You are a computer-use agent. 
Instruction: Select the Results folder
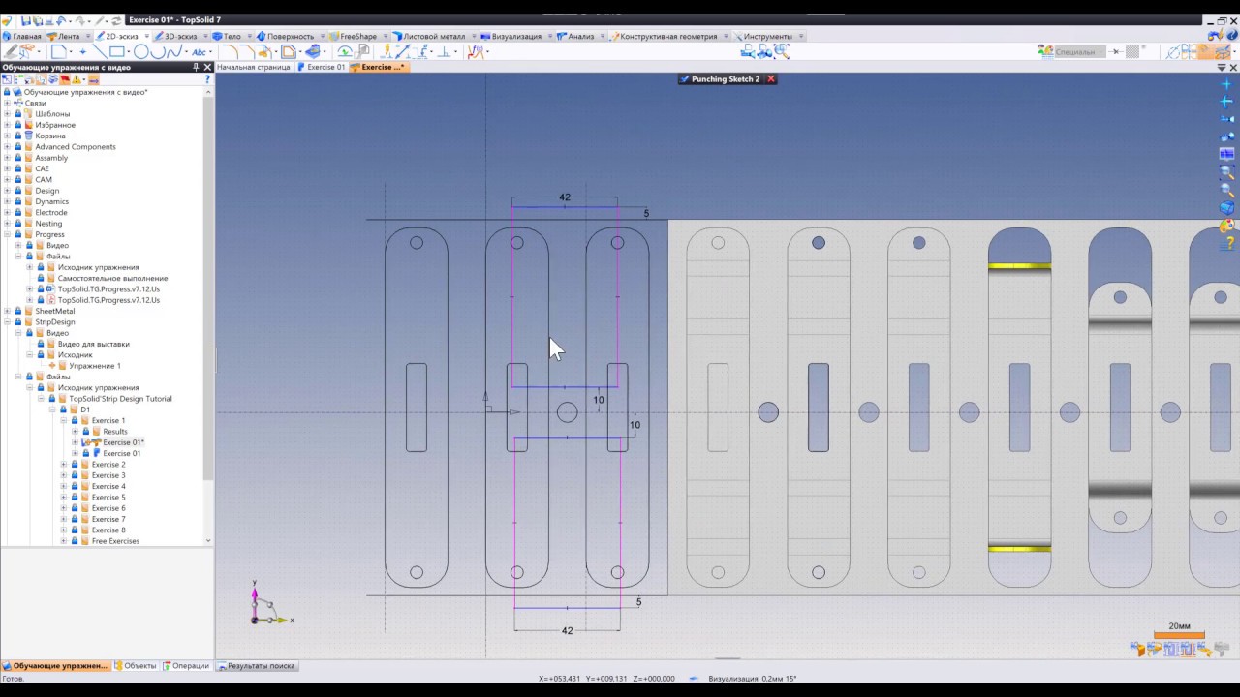point(115,432)
